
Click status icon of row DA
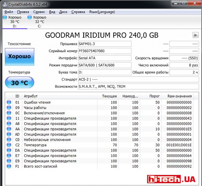click(x=9, y=150)
